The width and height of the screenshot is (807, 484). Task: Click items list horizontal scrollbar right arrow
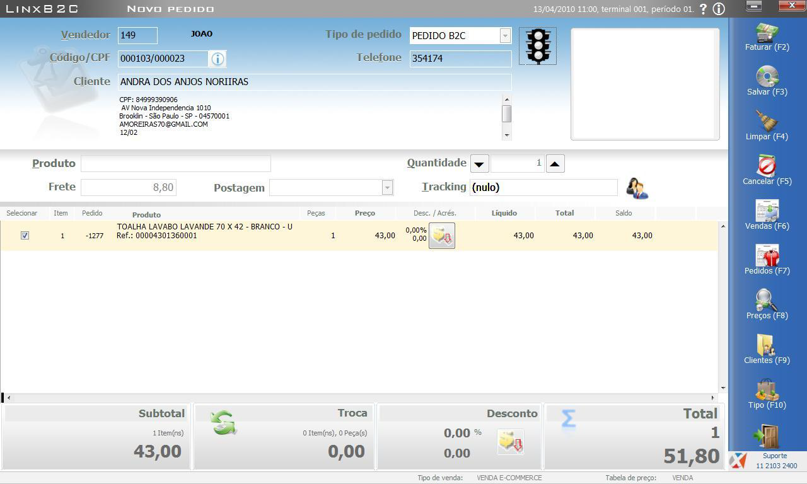[713, 398]
